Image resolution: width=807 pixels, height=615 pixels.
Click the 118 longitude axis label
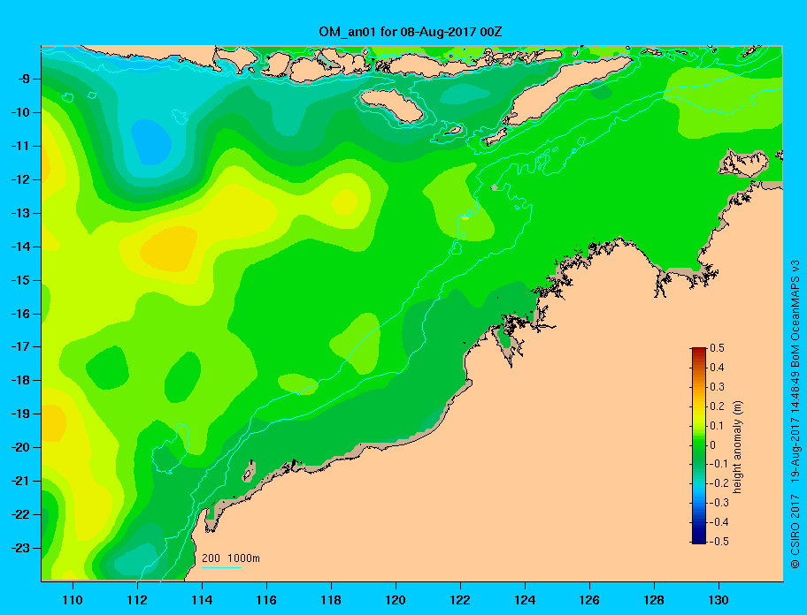331,600
